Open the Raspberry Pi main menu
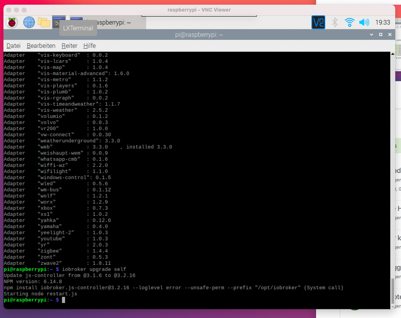 click(12, 22)
